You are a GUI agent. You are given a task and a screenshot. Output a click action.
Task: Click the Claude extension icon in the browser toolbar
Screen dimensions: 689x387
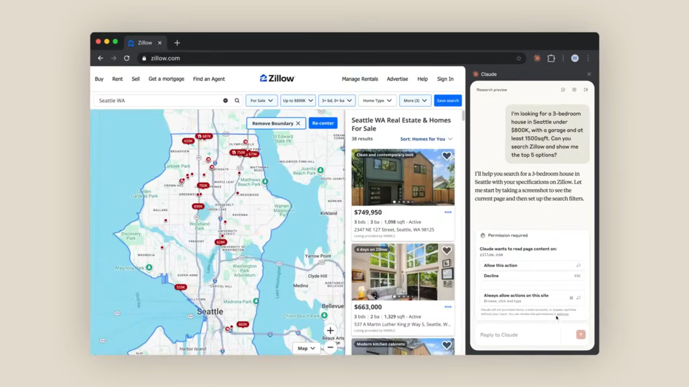pos(537,58)
